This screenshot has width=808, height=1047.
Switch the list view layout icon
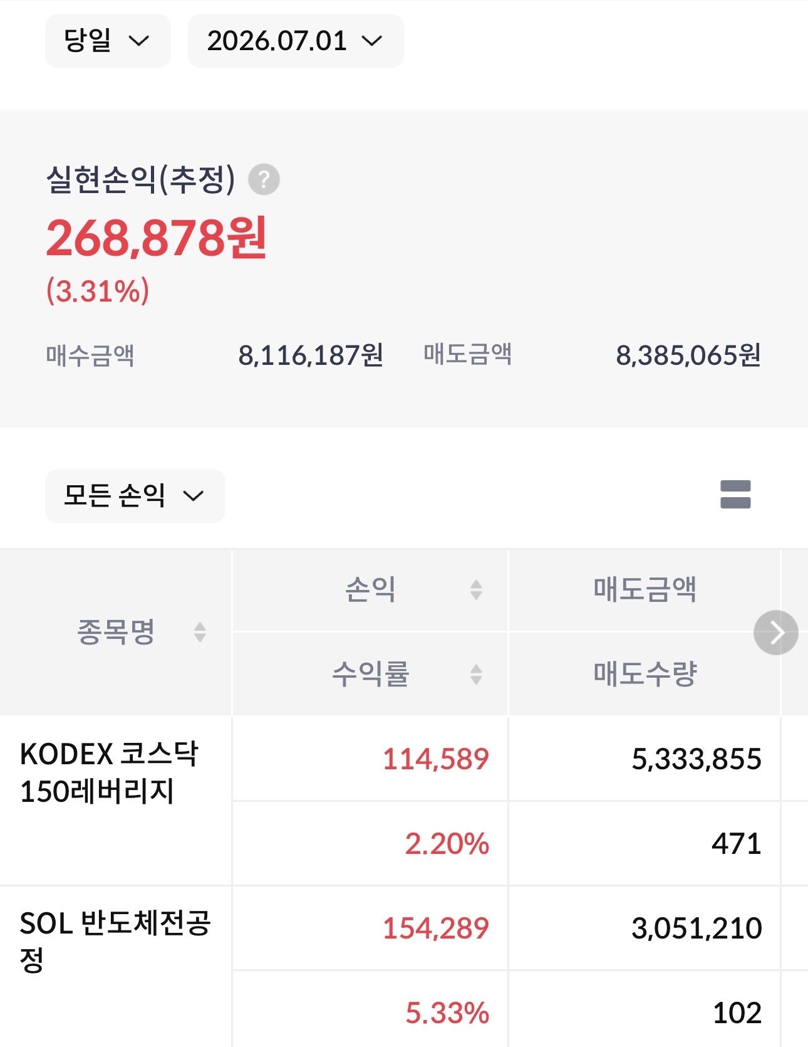point(735,495)
